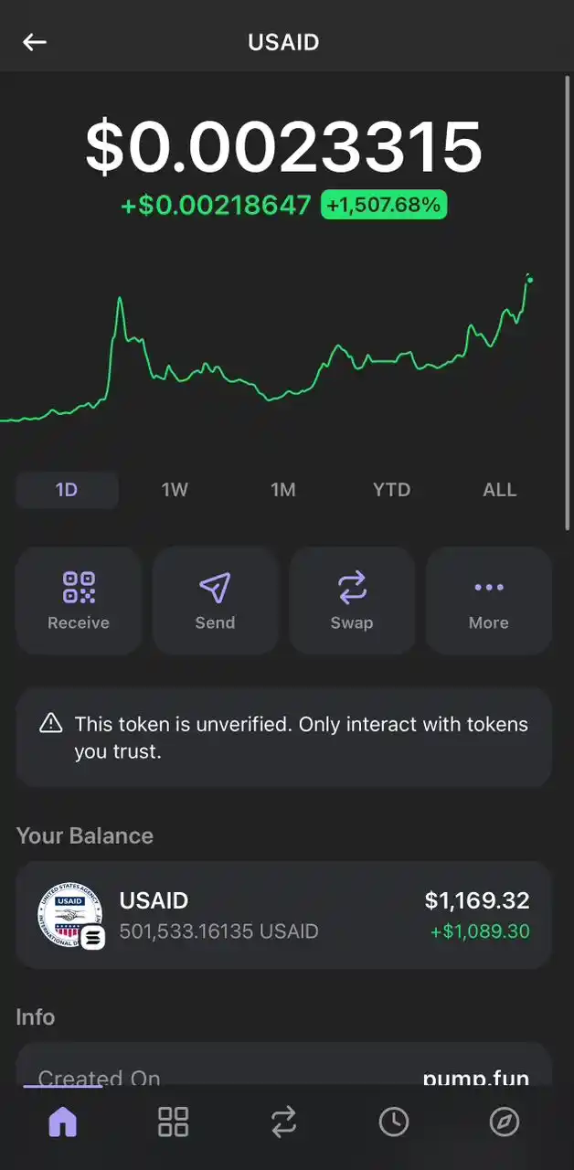Image resolution: width=574 pixels, height=1170 pixels.
Task: Tap the unverified token warning banner
Action: tap(283, 738)
